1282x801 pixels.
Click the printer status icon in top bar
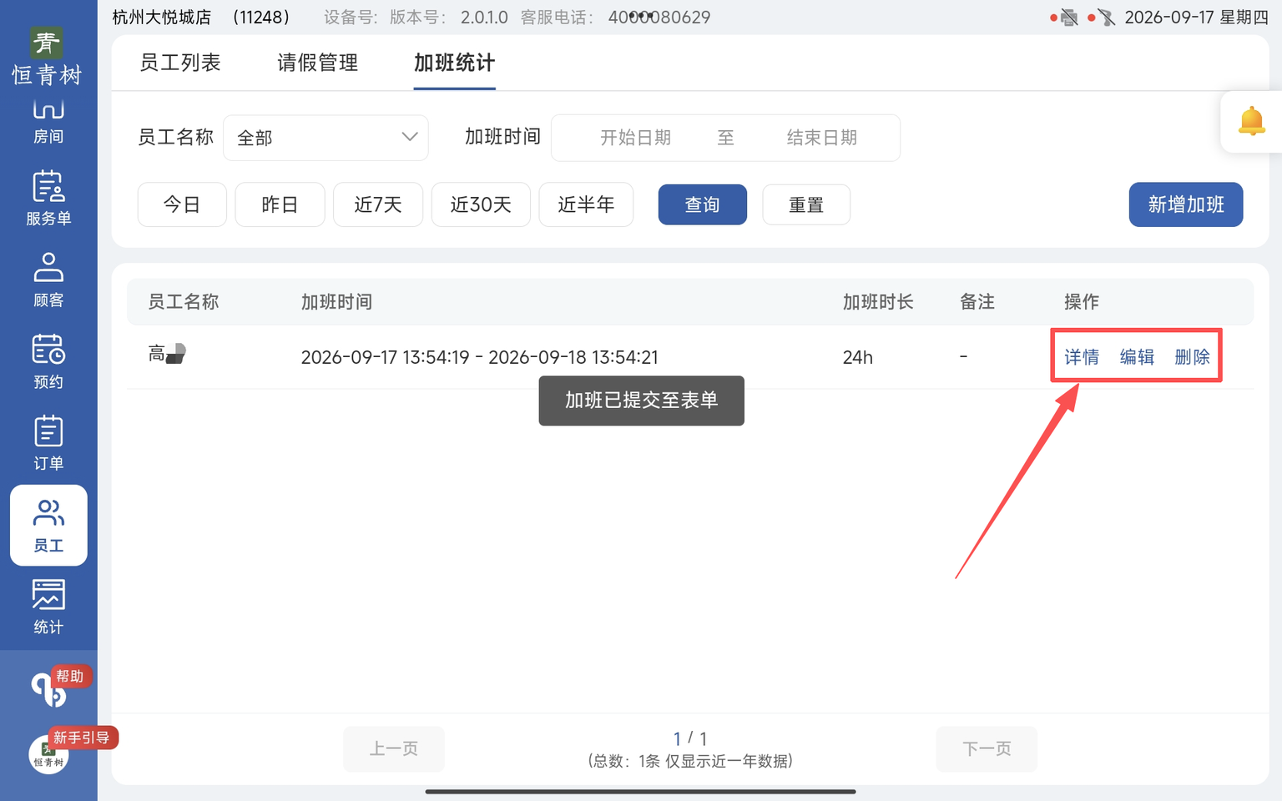pos(1069,18)
